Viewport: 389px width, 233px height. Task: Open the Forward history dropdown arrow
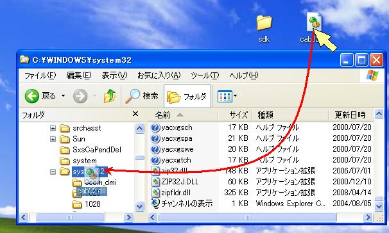(x=94, y=96)
